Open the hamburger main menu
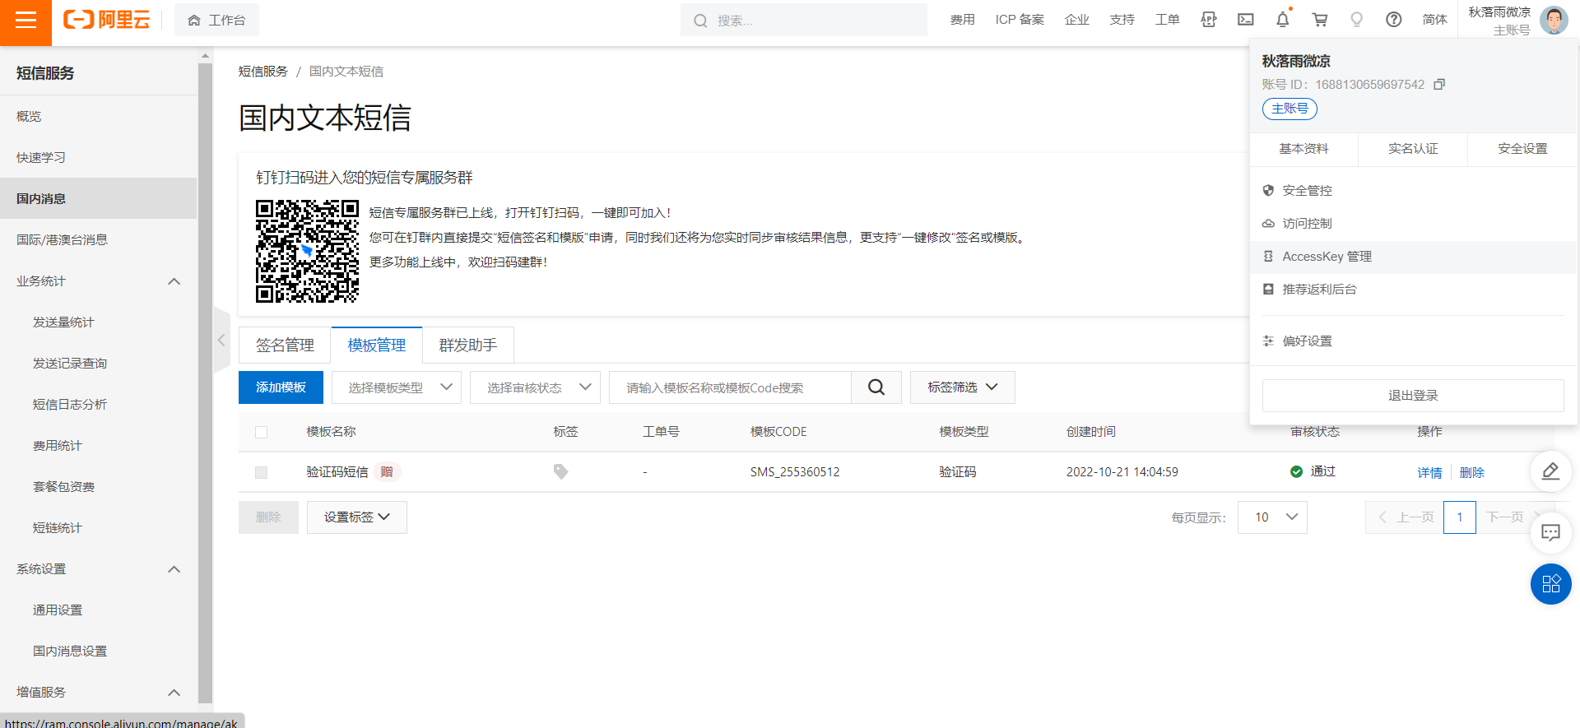The image size is (1580, 728). coord(26,21)
